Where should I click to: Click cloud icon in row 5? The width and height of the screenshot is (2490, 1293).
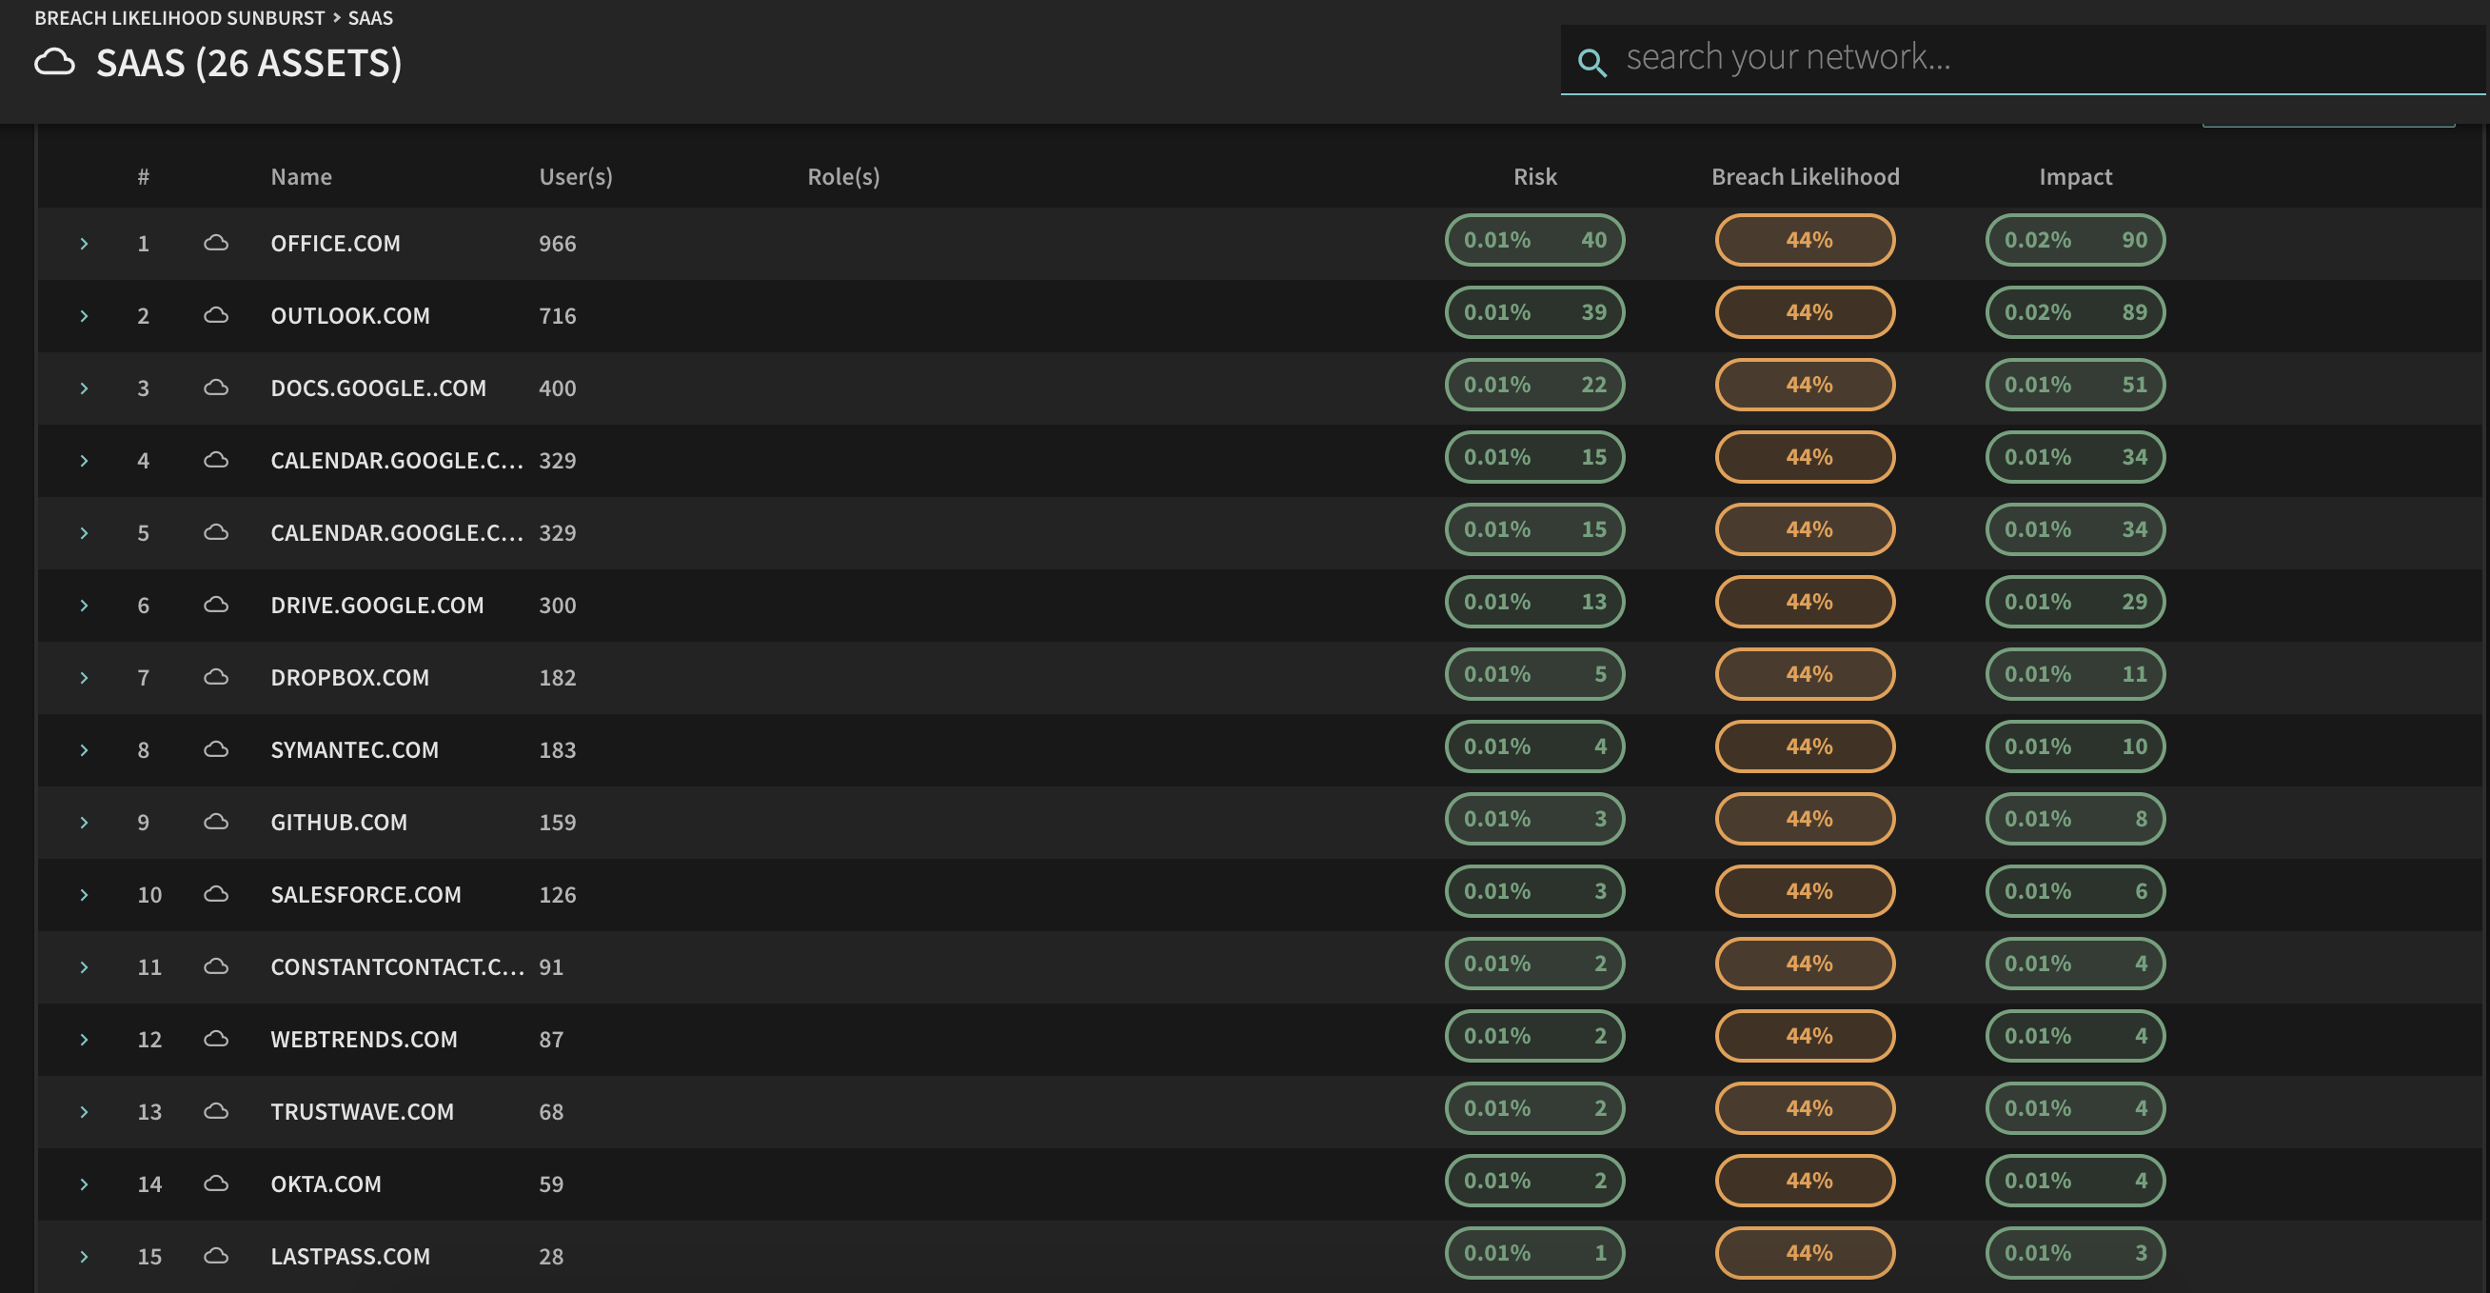point(216,533)
